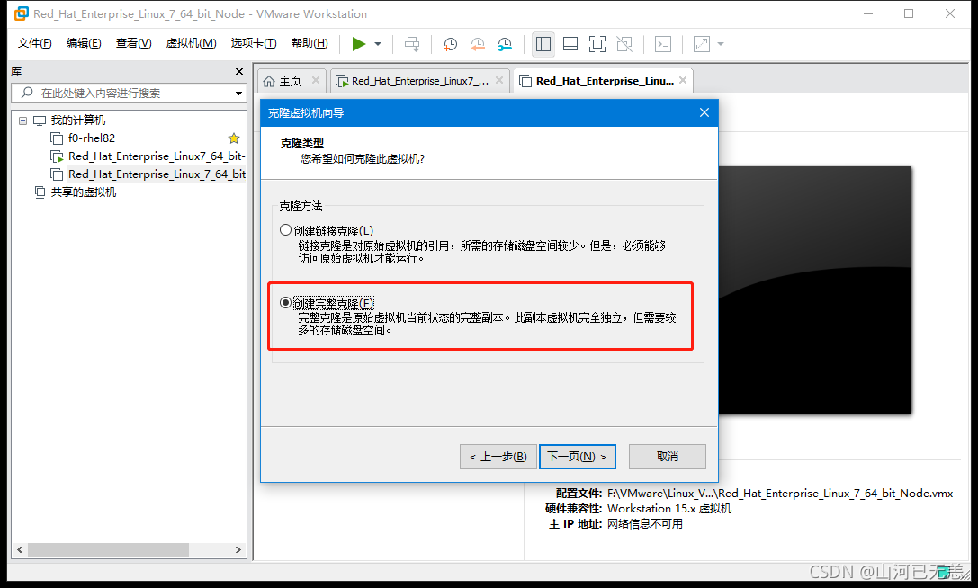
Task: Open the 选项卡(T) menu
Action: pyautogui.click(x=254, y=43)
